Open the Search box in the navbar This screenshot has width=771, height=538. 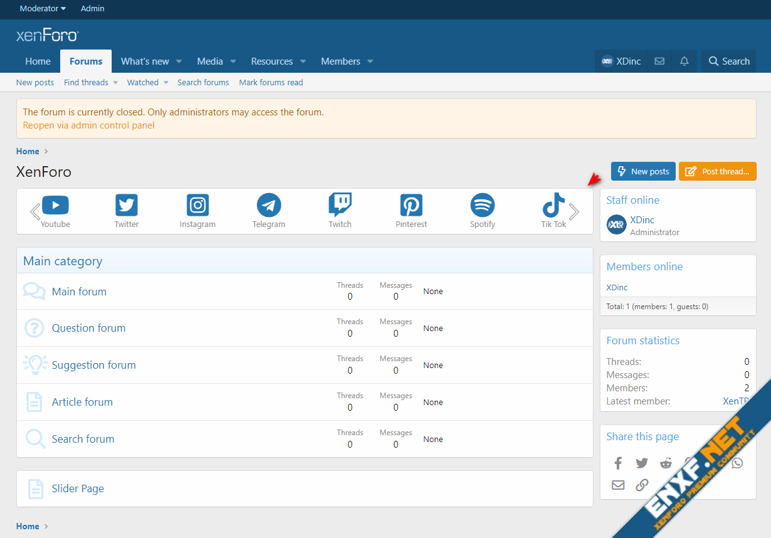click(x=729, y=61)
